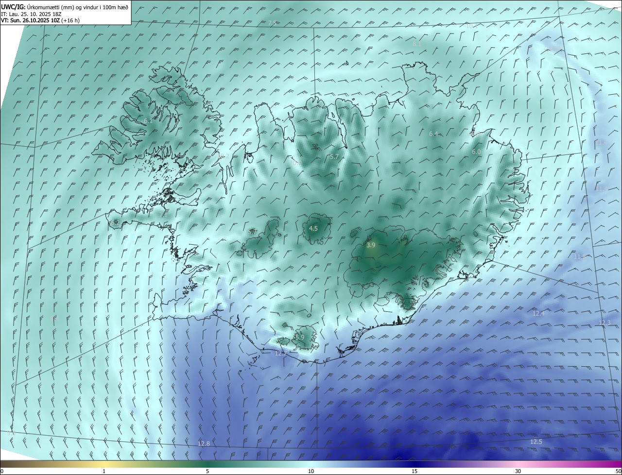622x475 pixels.
Task: Click the "1" tick label on the color scale
Action: pos(104,471)
